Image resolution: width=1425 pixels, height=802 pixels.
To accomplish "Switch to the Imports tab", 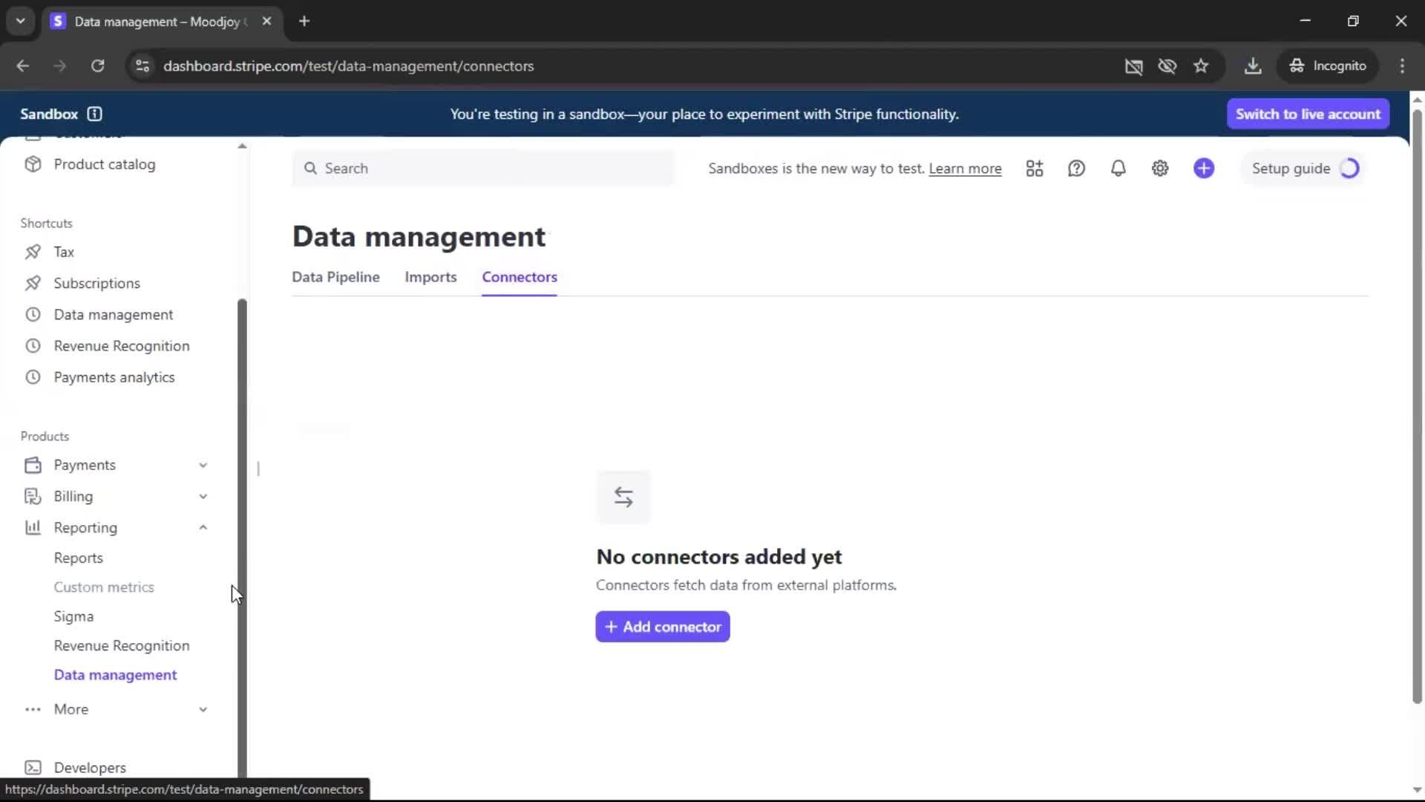I will click(x=430, y=277).
